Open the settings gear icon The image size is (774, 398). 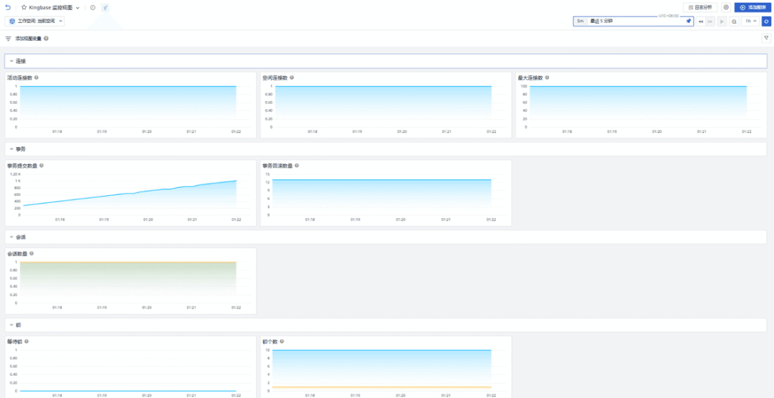pyautogui.click(x=726, y=7)
